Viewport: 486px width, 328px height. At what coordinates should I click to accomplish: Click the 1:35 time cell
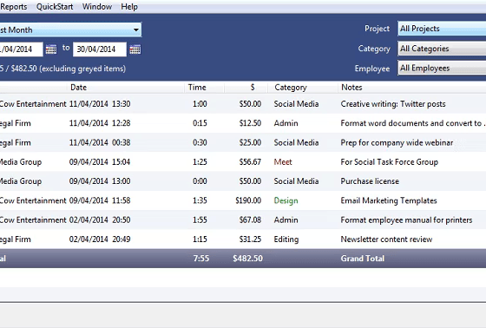point(200,200)
